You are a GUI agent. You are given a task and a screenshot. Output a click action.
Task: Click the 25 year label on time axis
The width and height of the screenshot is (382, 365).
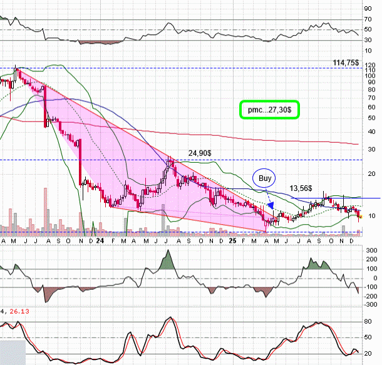232,240
